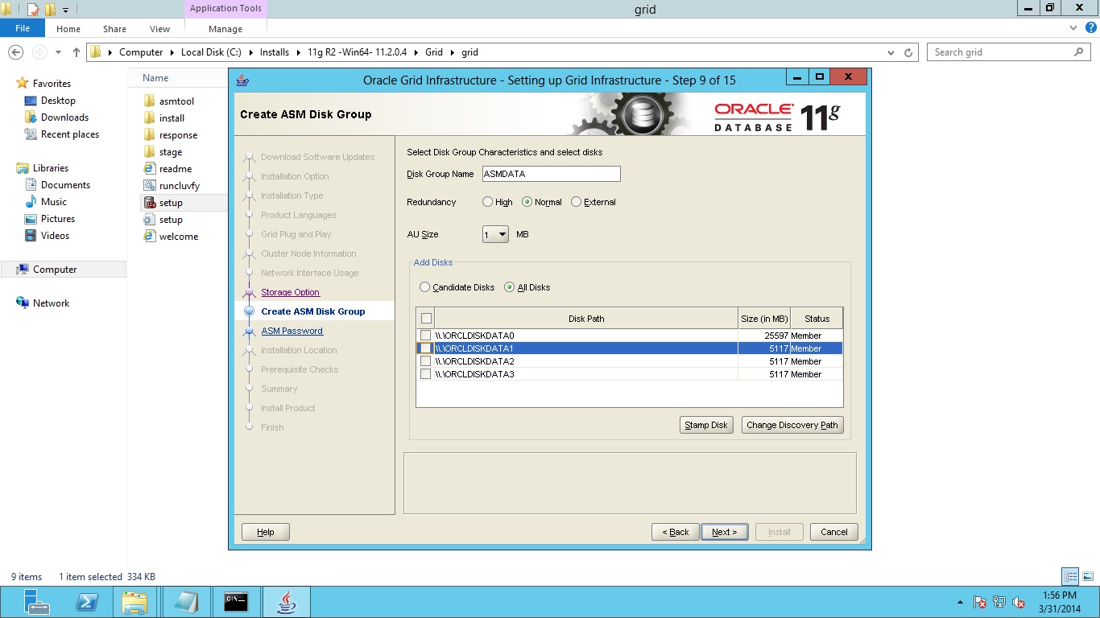
Task: Open the Music library
Action: [54, 202]
